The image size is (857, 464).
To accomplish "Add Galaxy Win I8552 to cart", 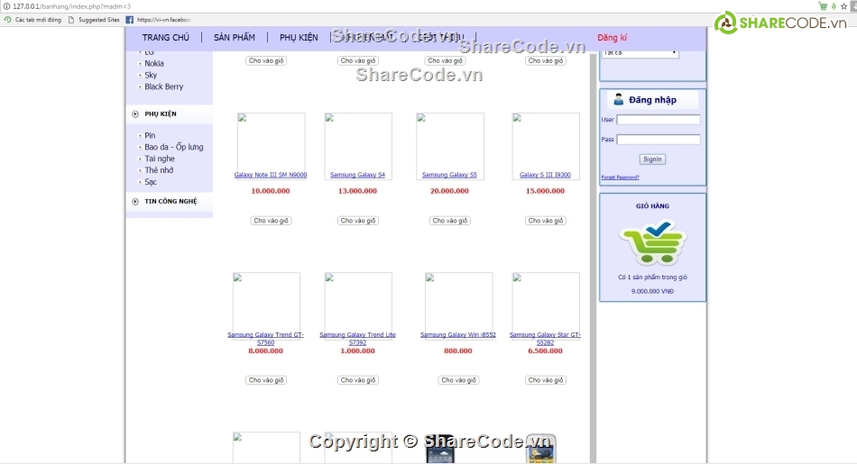I will pyautogui.click(x=458, y=380).
